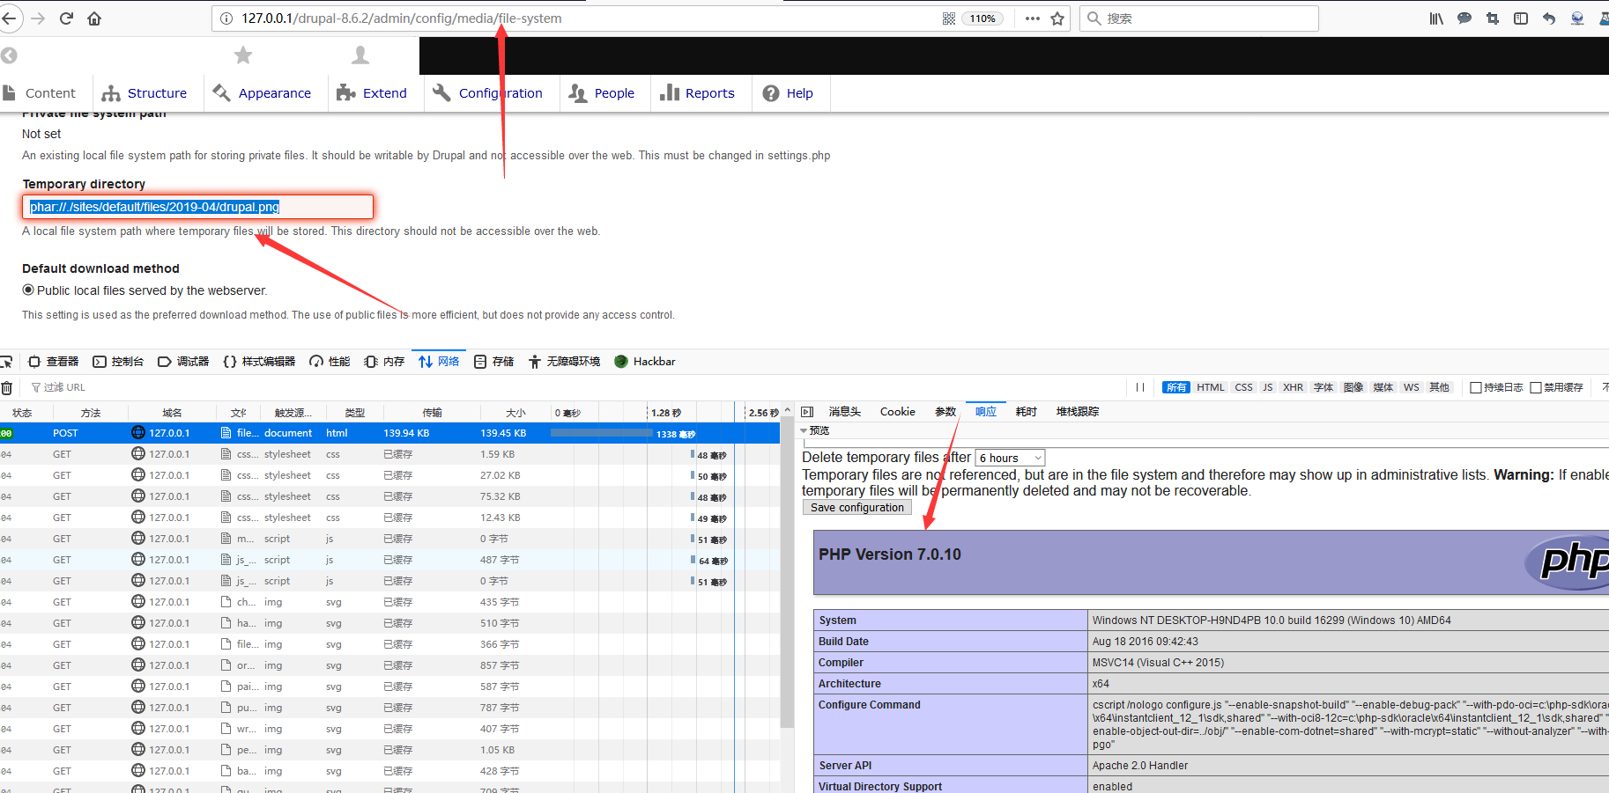Image resolution: width=1609 pixels, height=793 pixels.
Task: Click the Save configuration button
Action: (x=856, y=508)
